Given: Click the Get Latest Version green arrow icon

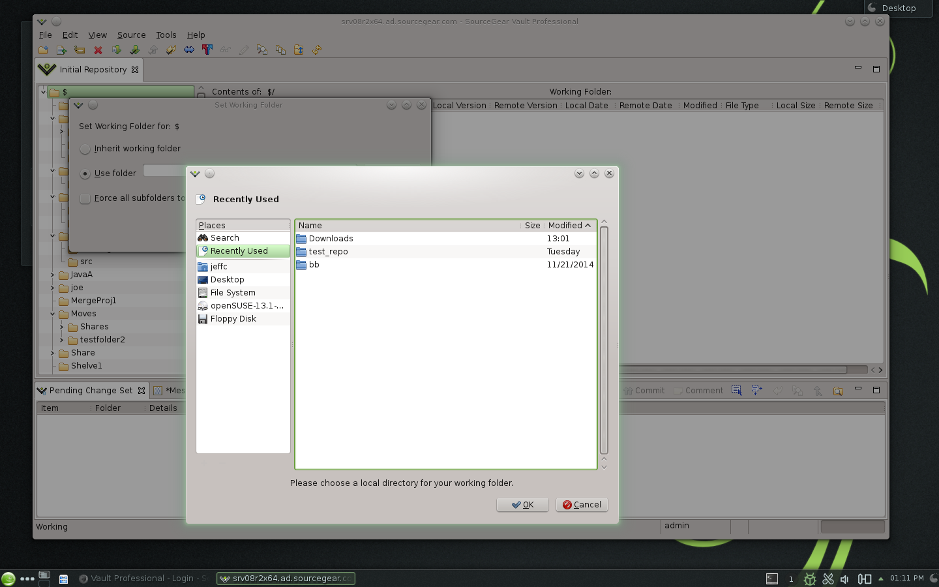Looking at the screenshot, I should 116,50.
